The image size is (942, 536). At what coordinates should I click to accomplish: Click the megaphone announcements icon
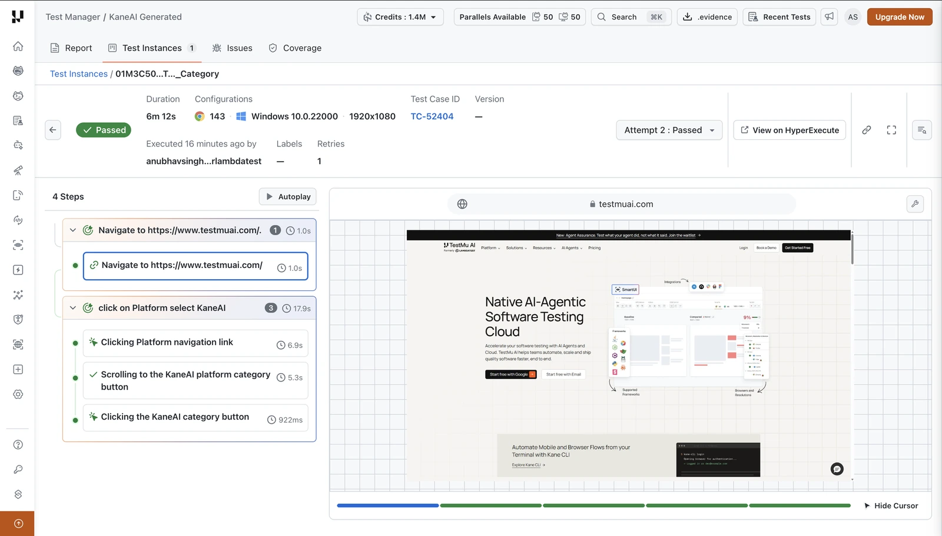[x=829, y=16]
